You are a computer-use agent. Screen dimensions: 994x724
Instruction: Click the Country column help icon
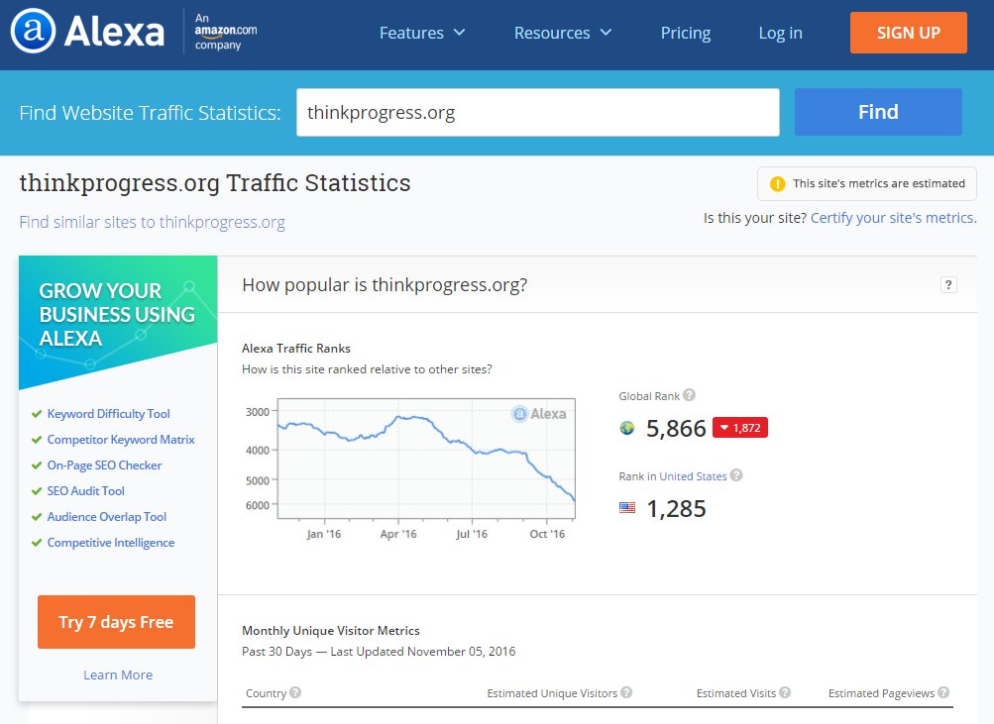click(294, 692)
